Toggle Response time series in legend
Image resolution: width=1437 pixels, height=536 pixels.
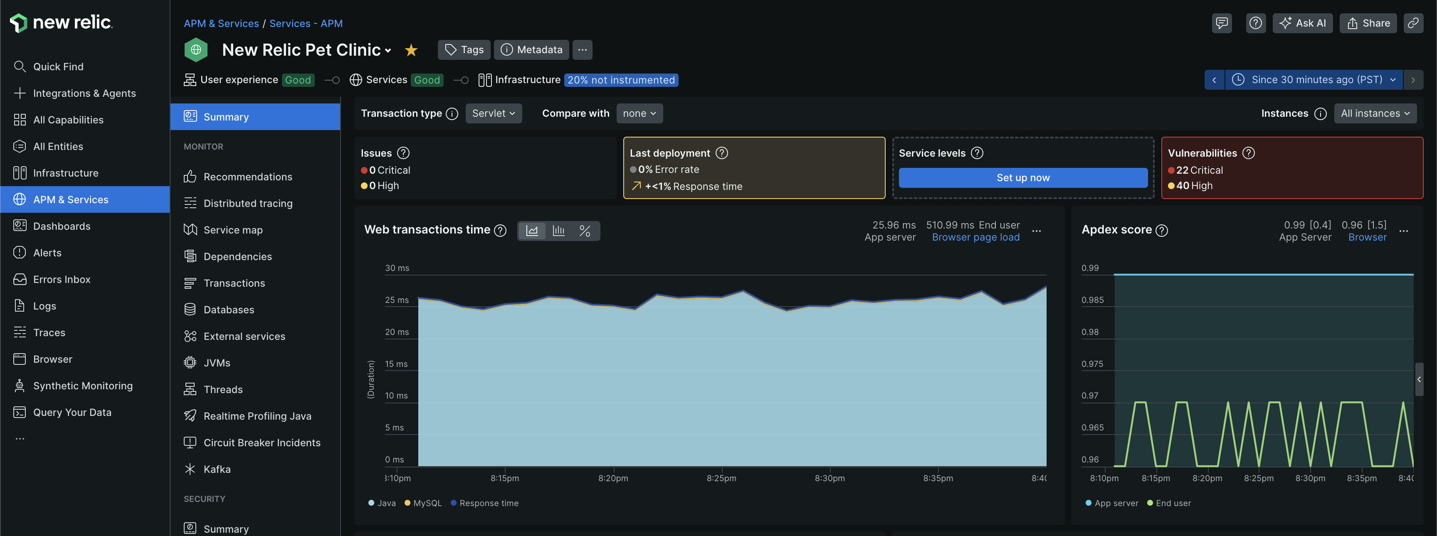point(485,503)
